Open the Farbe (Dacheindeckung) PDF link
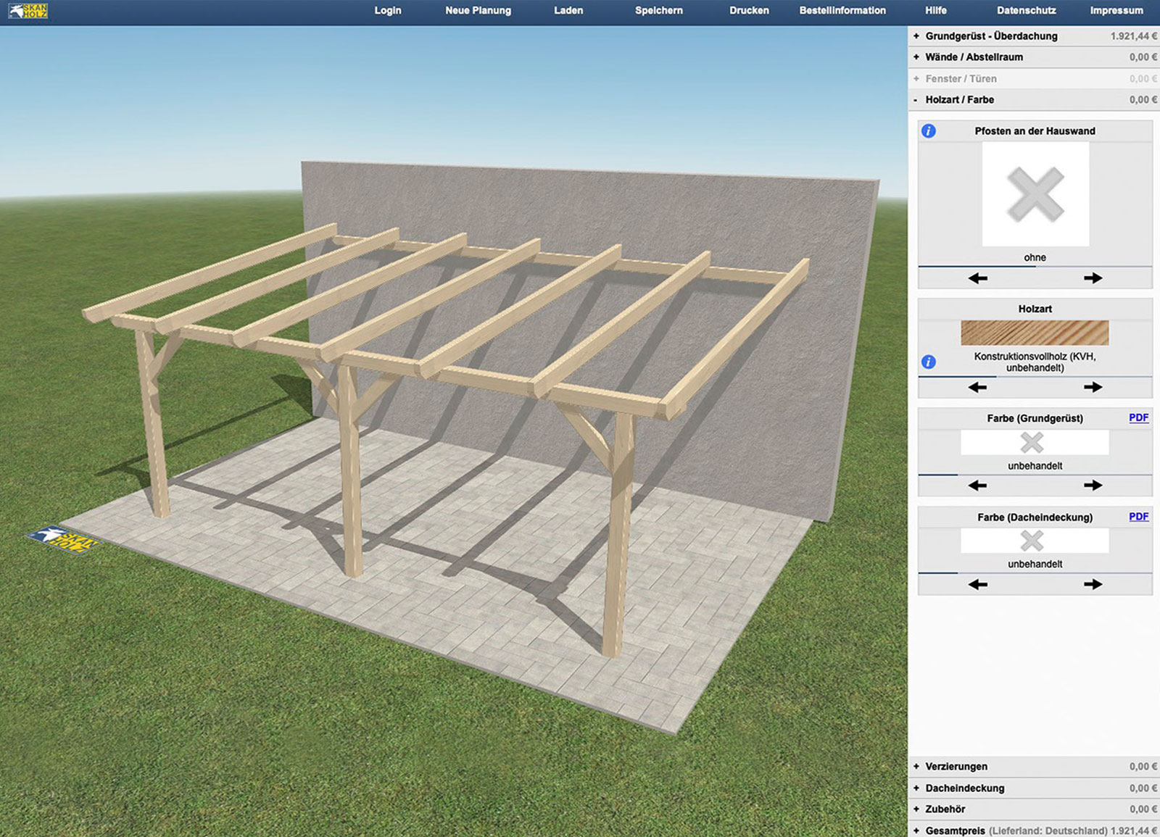The image size is (1160, 837). pos(1138,517)
